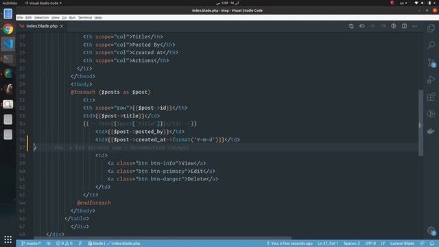439x247 pixels.
Task: Click the UTF-8 encoding selector
Action: [370, 244]
